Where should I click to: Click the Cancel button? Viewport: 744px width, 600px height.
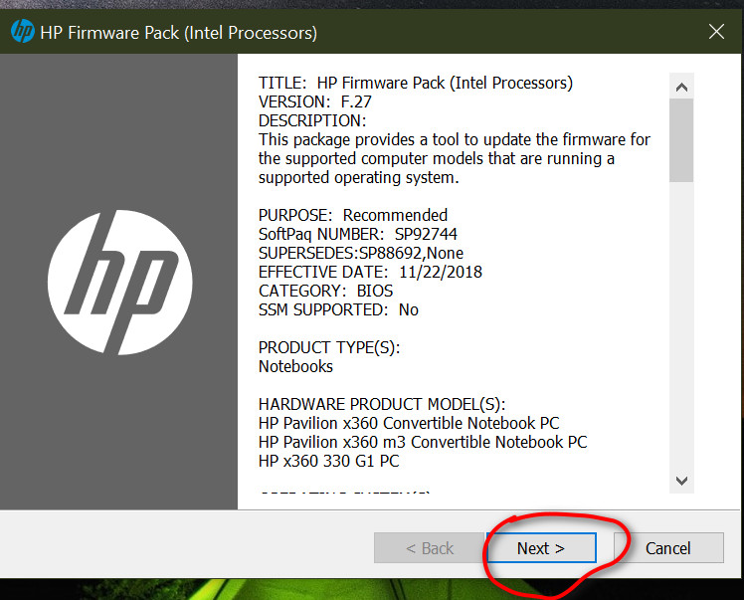[x=668, y=548]
